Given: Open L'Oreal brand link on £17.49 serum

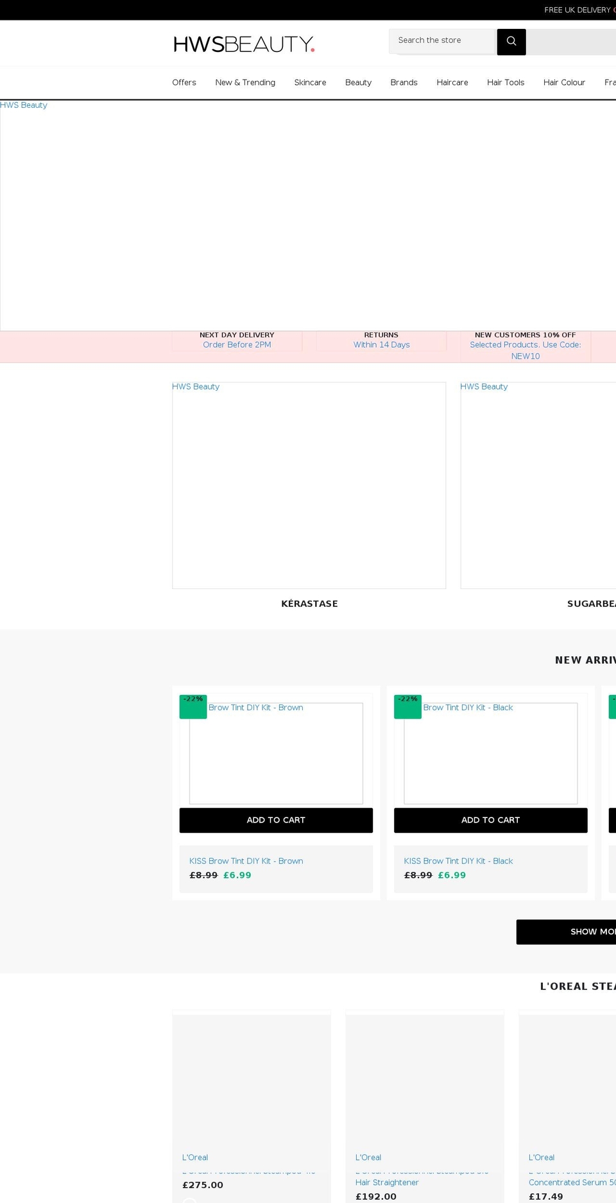Looking at the screenshot, I should [542, 1157].
